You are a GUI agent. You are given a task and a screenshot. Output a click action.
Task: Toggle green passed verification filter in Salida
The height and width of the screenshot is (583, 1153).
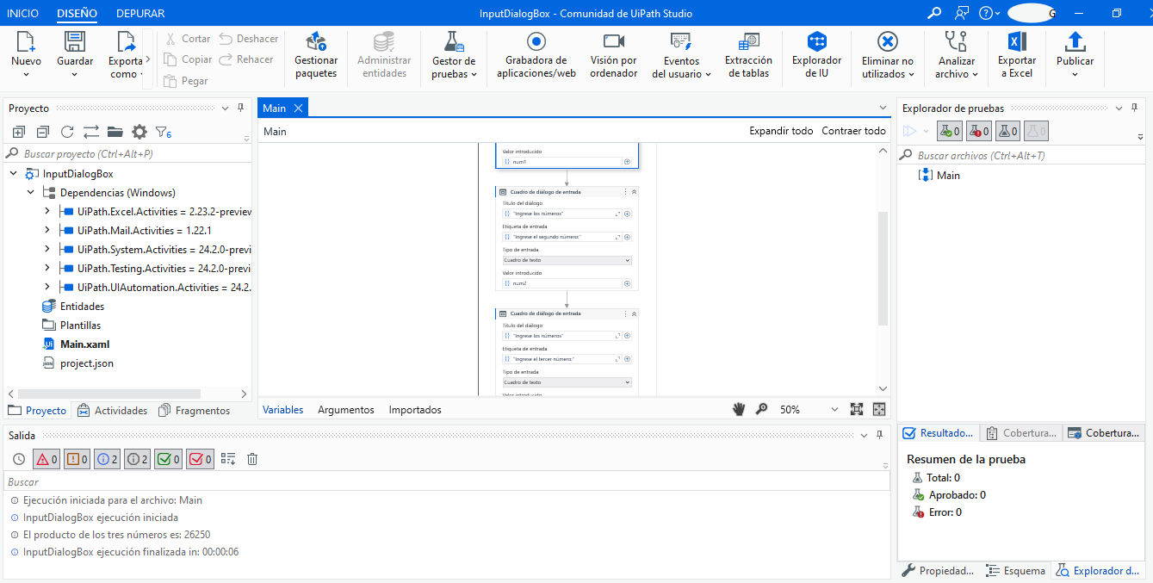click(168, 459)
